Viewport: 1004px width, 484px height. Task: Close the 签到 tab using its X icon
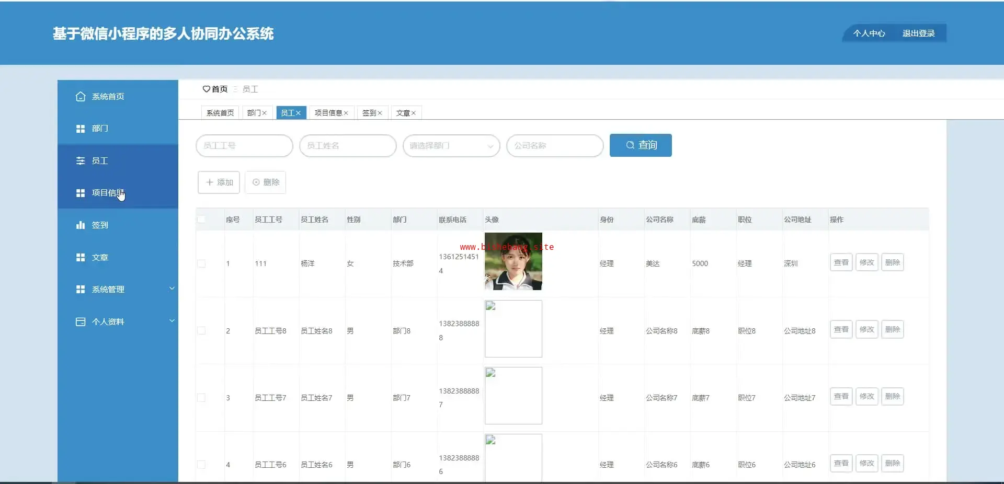380,113
